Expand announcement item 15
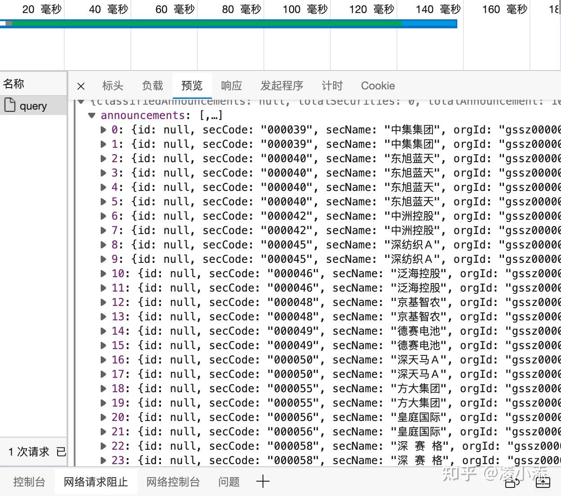561x496 pixels. click(103, 345)
